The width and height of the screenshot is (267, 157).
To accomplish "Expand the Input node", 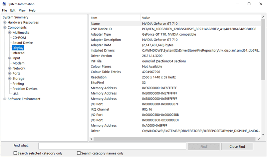I will pos(10,58).
